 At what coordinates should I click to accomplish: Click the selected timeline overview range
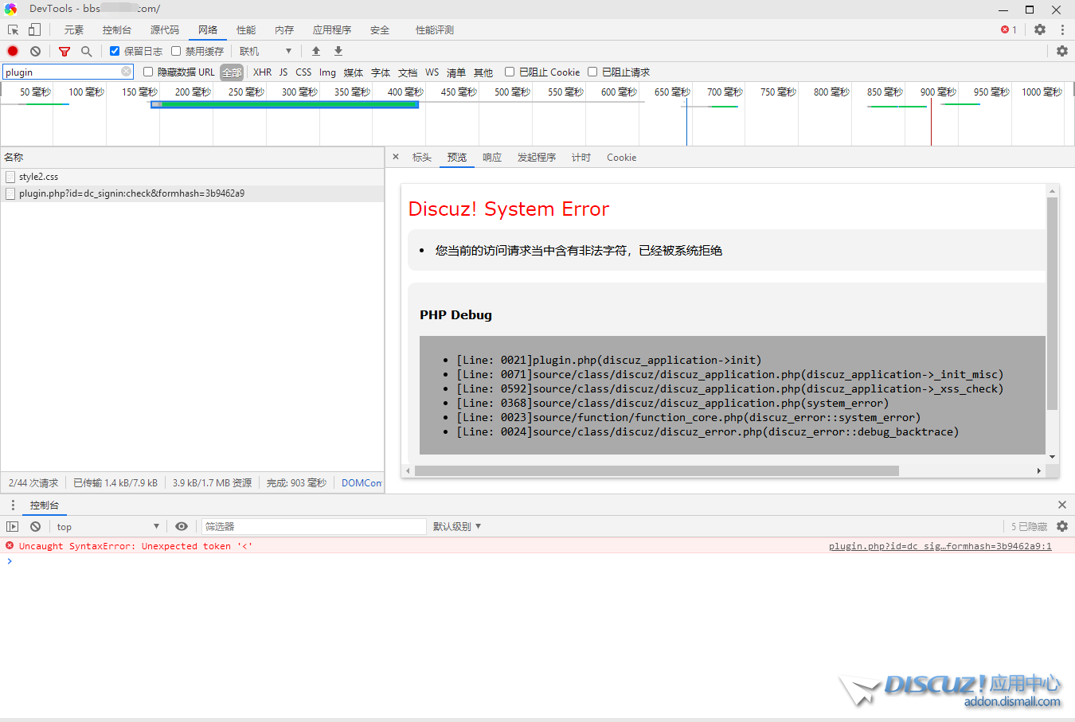[x=284, y=104]
